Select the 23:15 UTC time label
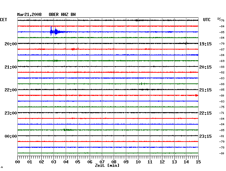This screenshot has width=226, height=171. 205,136
